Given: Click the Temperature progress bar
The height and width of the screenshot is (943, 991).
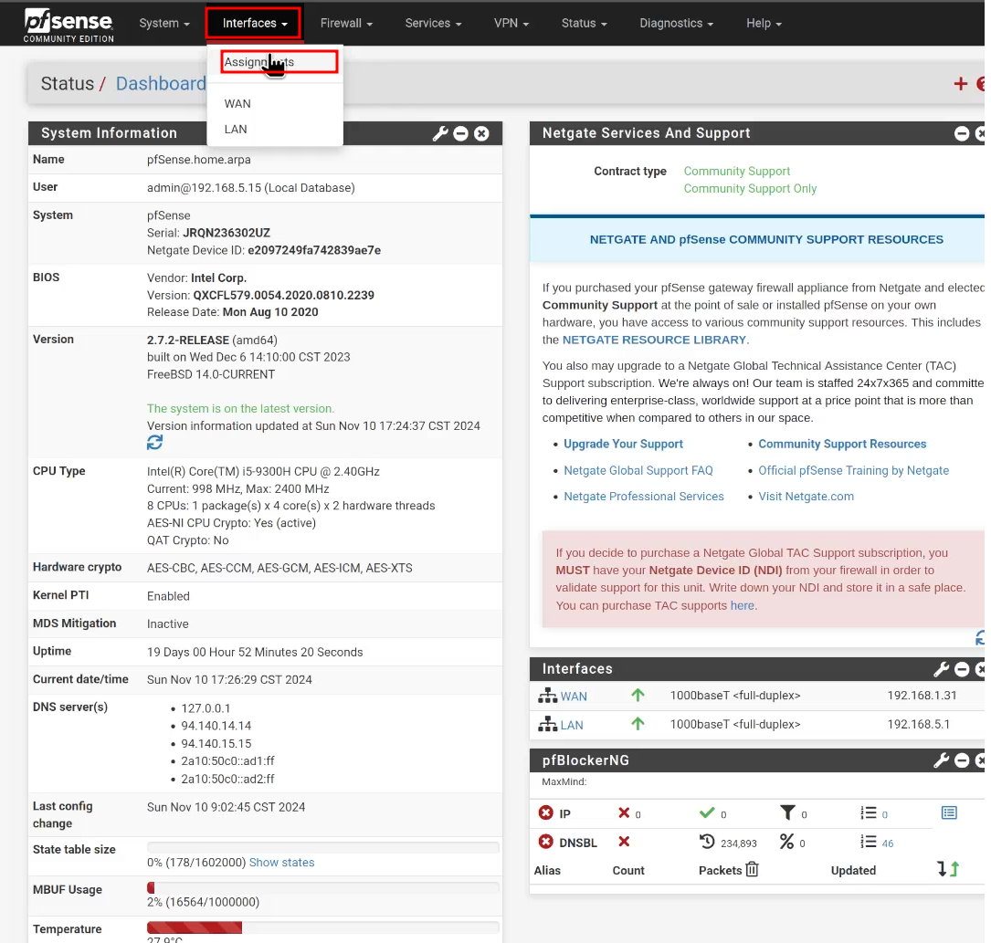Looking at the screenshot, I should click(x=323, y=927).
